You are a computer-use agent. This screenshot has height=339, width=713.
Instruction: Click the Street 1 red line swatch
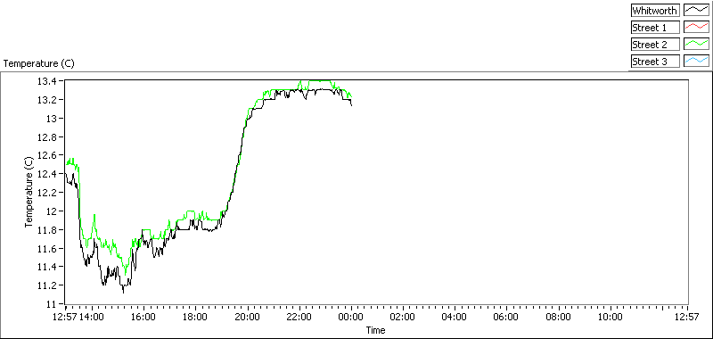tap(697, 28)
